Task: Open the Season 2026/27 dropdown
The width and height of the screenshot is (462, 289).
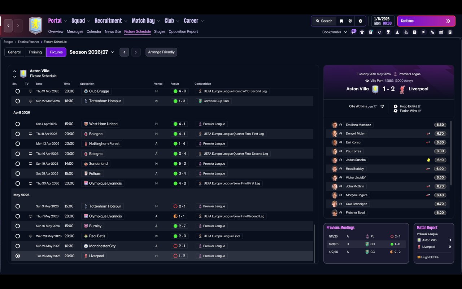Action: point(92,52)
